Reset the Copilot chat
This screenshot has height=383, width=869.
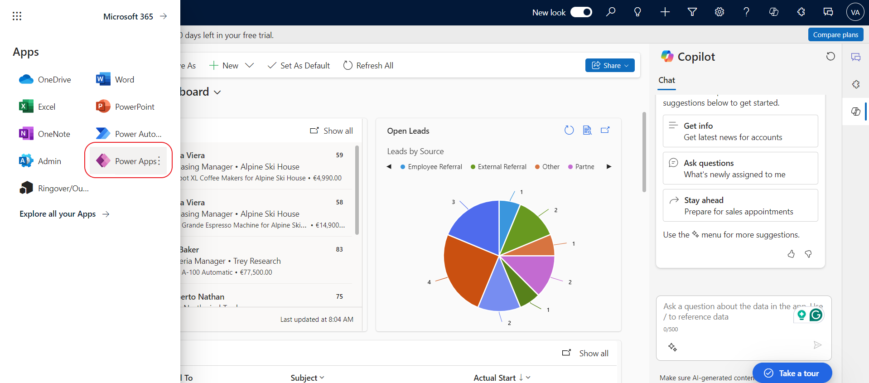click(x=830, y=56)
